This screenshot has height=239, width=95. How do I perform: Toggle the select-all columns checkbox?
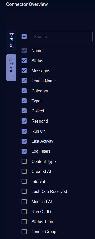tap(24, 37)
